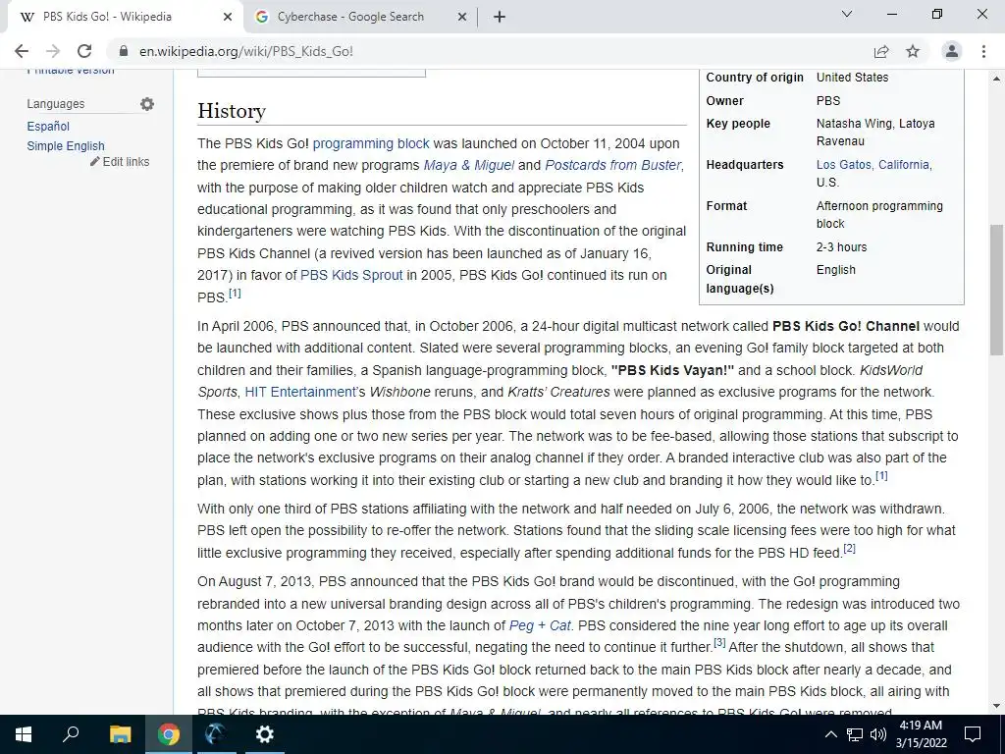Go back to the previous page
1005x754 pixels.
[x=22, y=51]
